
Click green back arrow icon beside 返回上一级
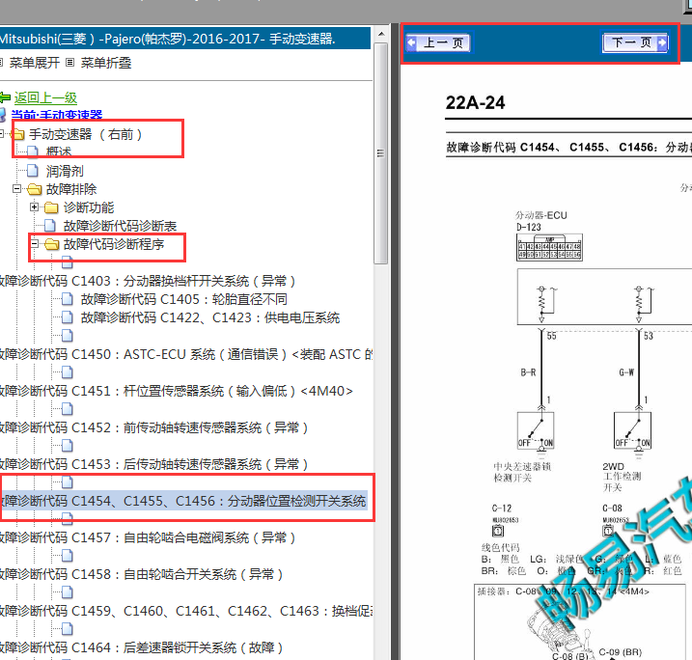[5, 97]
